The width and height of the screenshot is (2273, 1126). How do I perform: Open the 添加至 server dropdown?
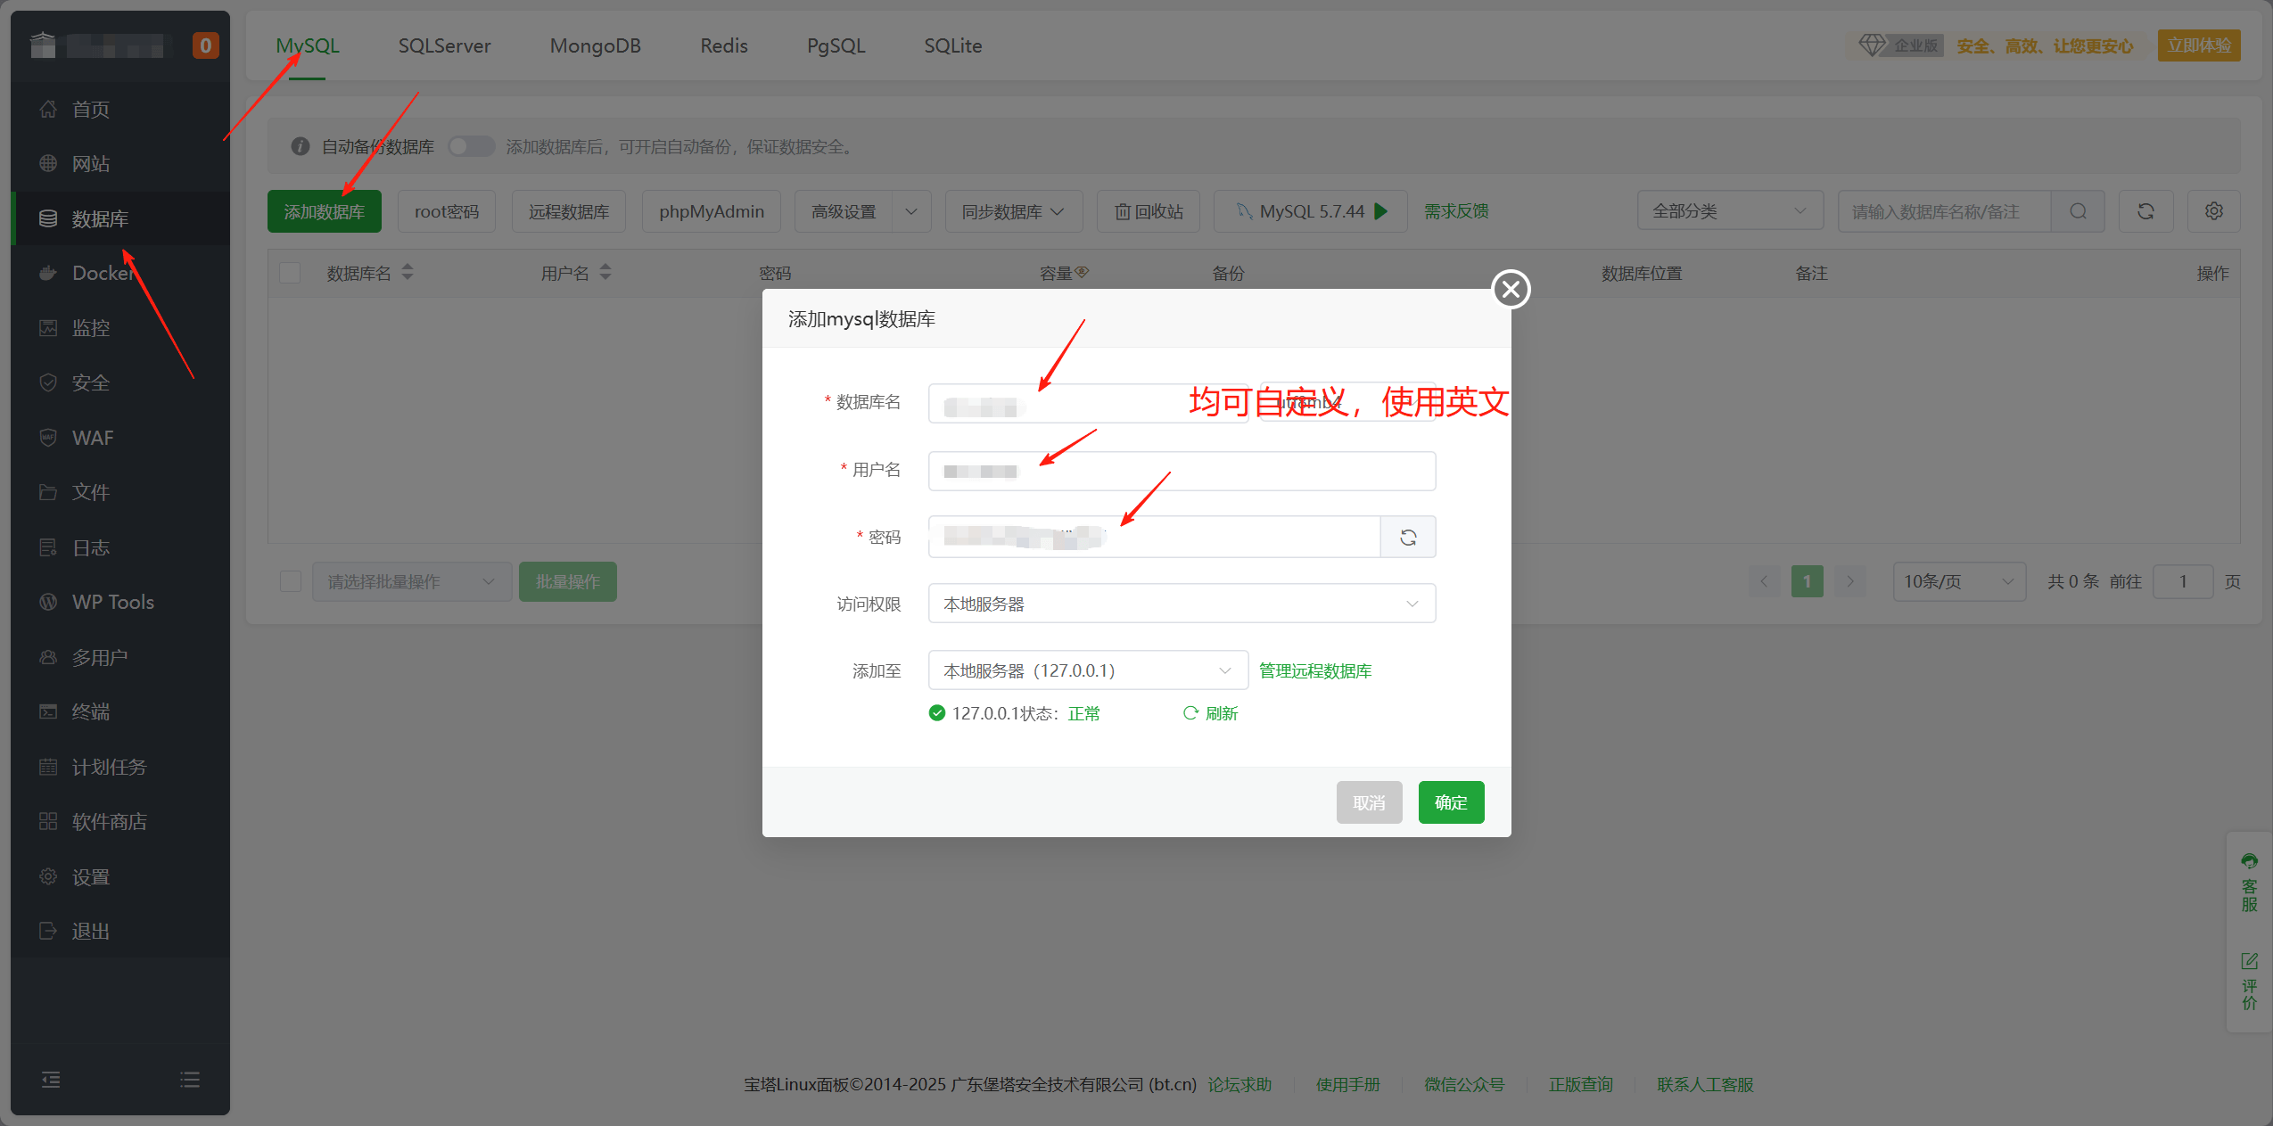1087,670
